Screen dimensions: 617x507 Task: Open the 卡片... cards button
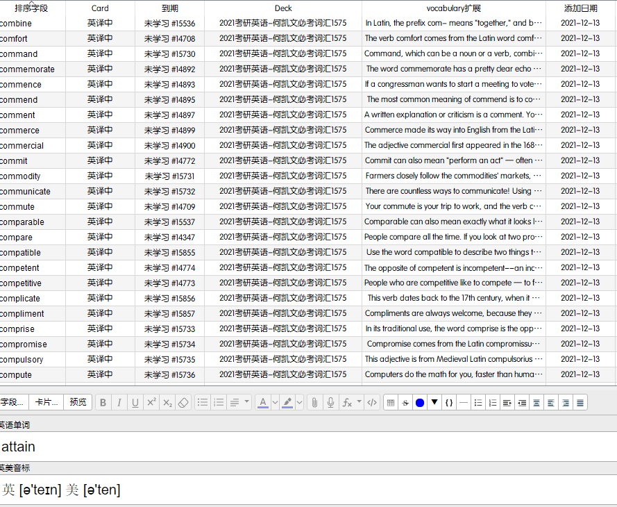point(47,402)
